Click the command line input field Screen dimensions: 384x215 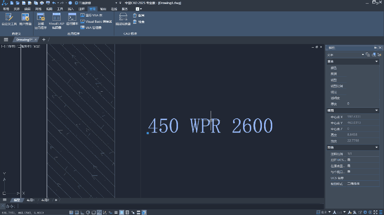tap(142, 206)
